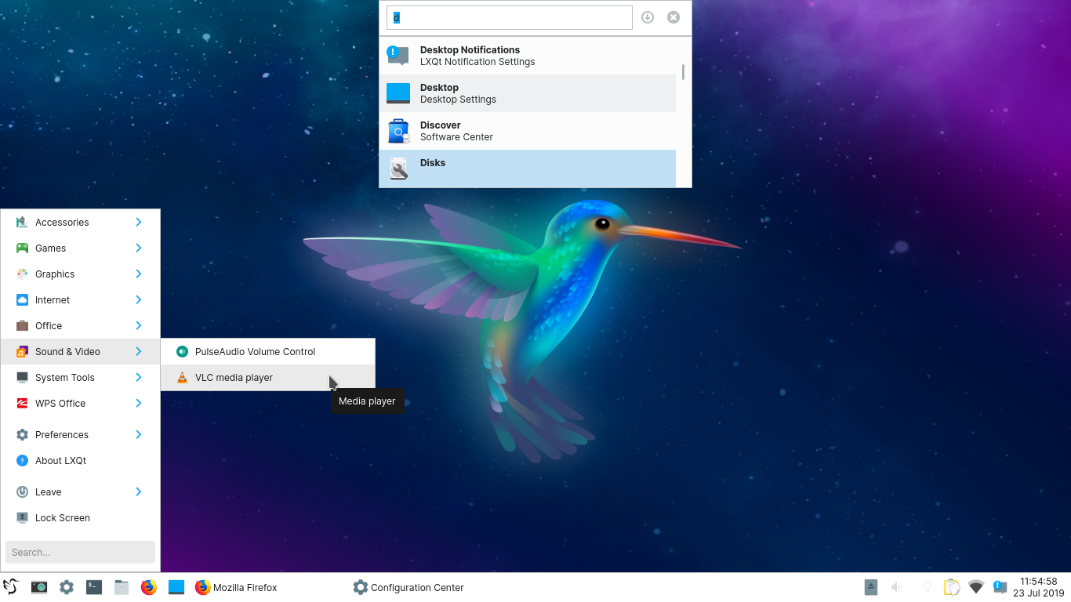Launch Firefox from the quick-launch icon
The height and width of the screenshot is (602, 1071).
tap(149, 586)
